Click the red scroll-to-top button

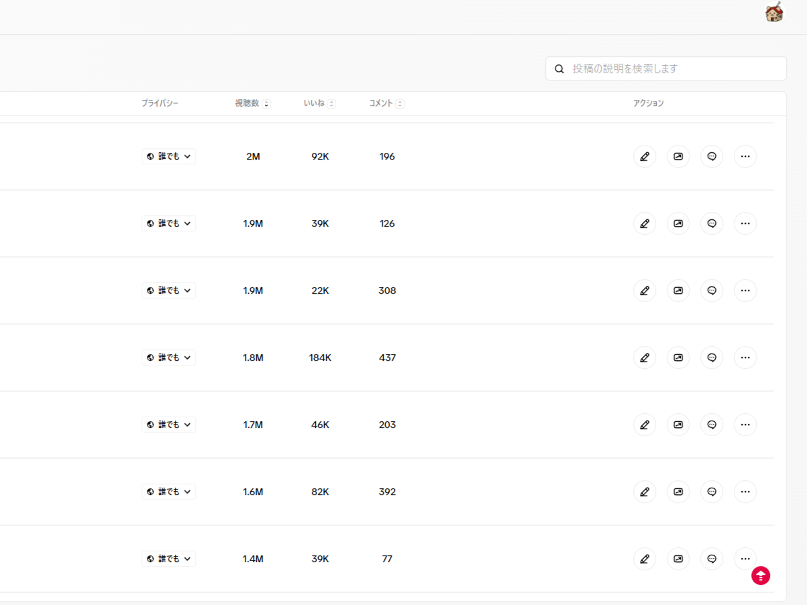point(761,575)
